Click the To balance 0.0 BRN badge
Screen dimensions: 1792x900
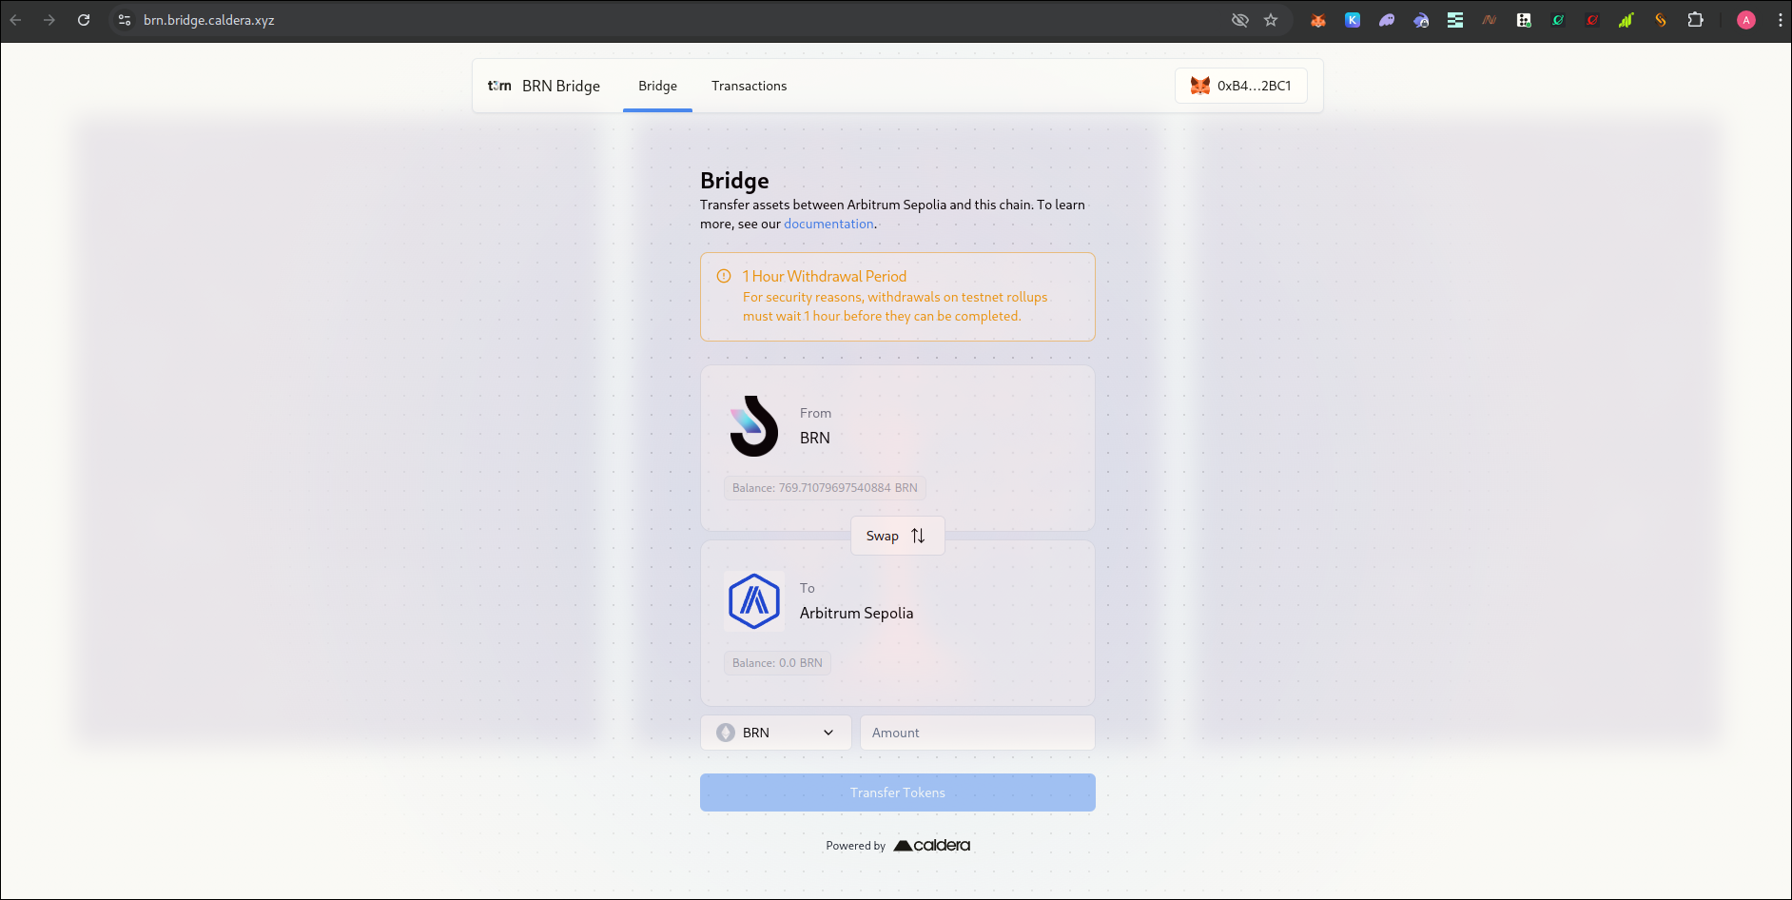(x=777, y=663)
